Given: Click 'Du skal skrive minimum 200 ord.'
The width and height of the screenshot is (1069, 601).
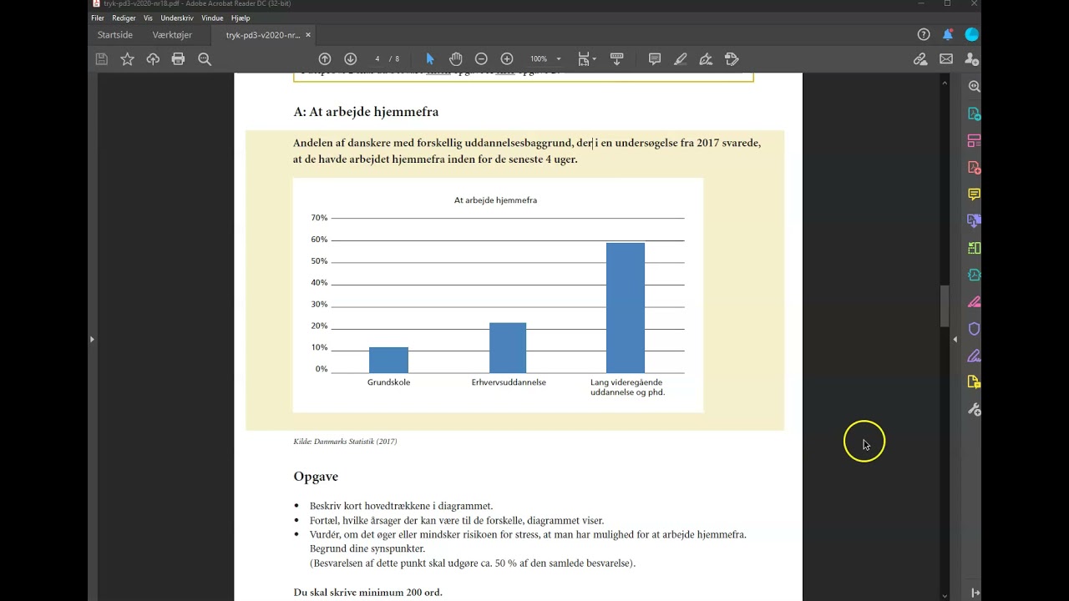Looking at the screenshot, I should [x=367, y=593].
